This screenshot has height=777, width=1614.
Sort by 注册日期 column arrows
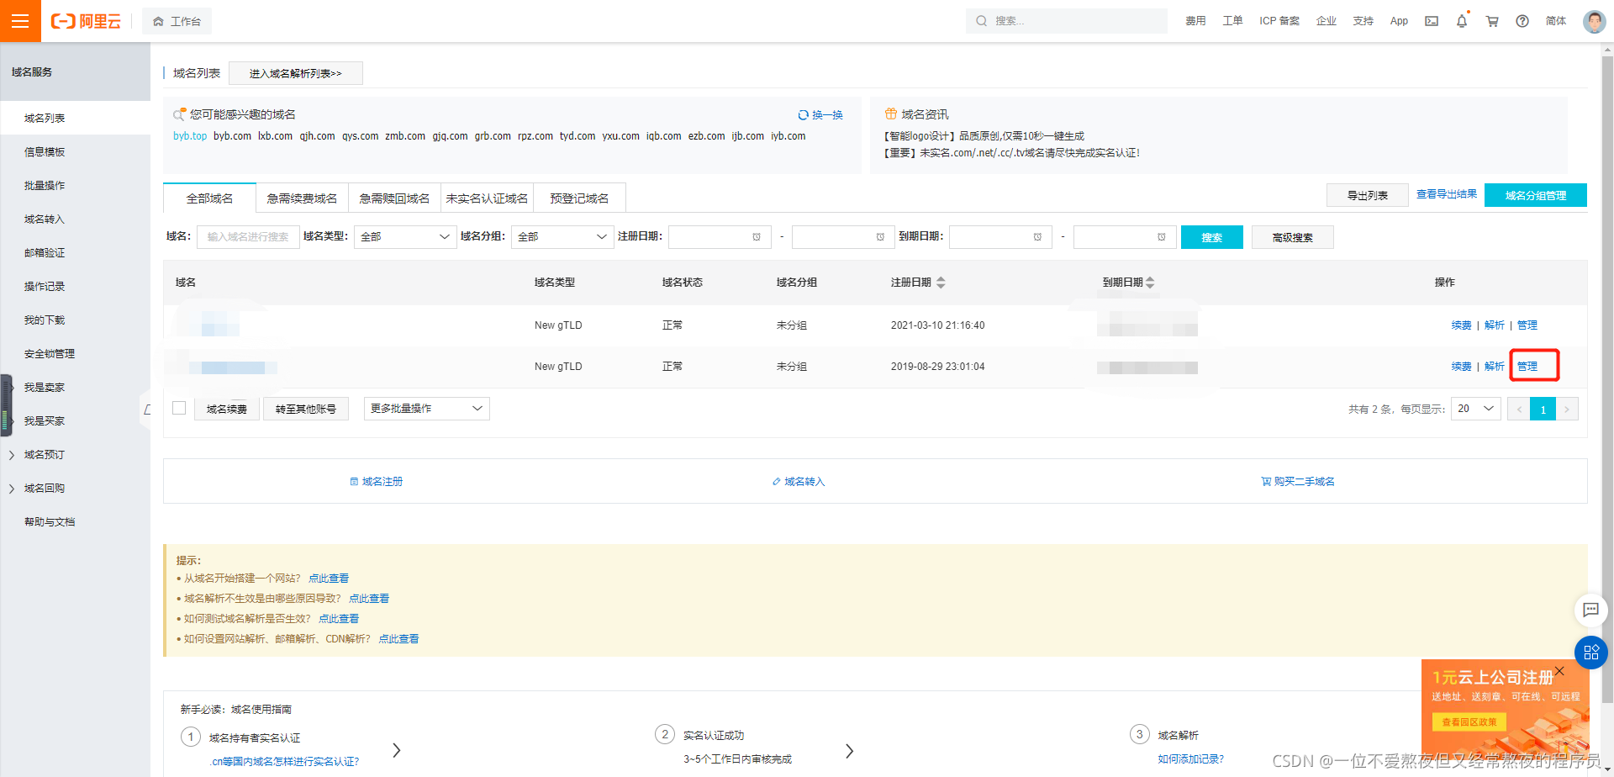point(941,283)
